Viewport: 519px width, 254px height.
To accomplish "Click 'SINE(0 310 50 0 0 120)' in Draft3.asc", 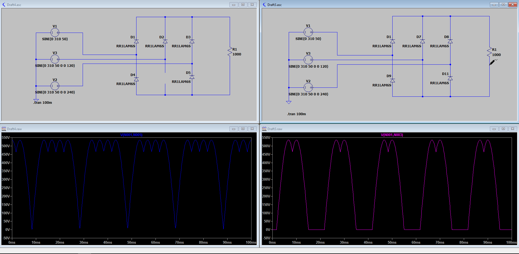I will (308, 67).
